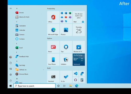Open Calendar from the app list
Image resolution: width=131 pixels, height=94 pixels.
tap(20, 30)
